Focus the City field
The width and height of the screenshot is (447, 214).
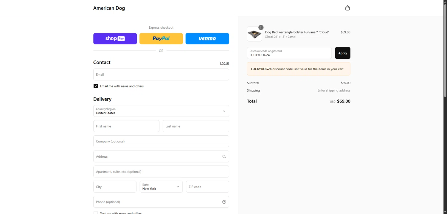pos(115,187)
